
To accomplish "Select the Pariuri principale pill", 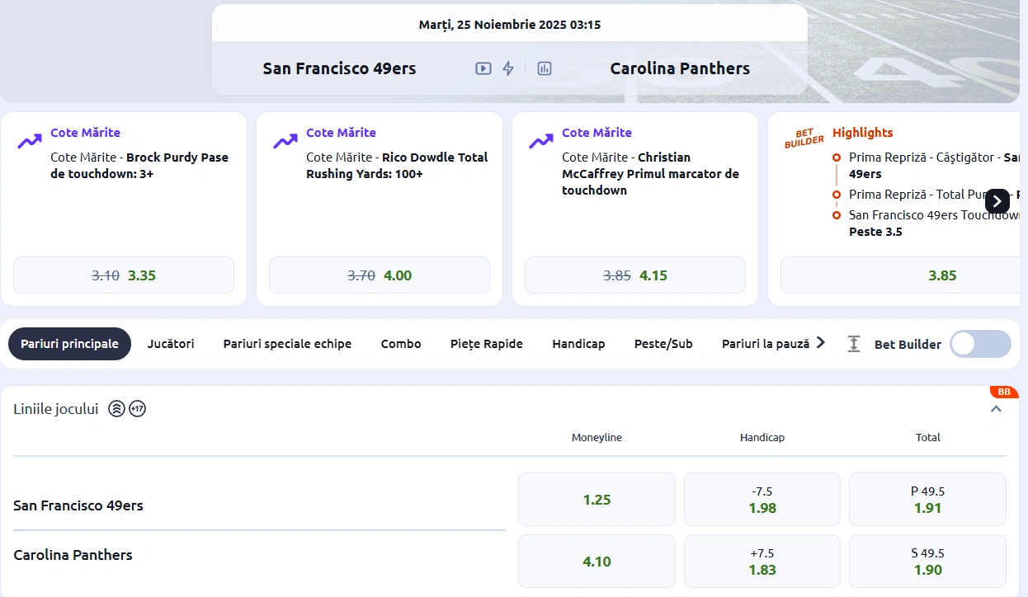I will 69,344.
